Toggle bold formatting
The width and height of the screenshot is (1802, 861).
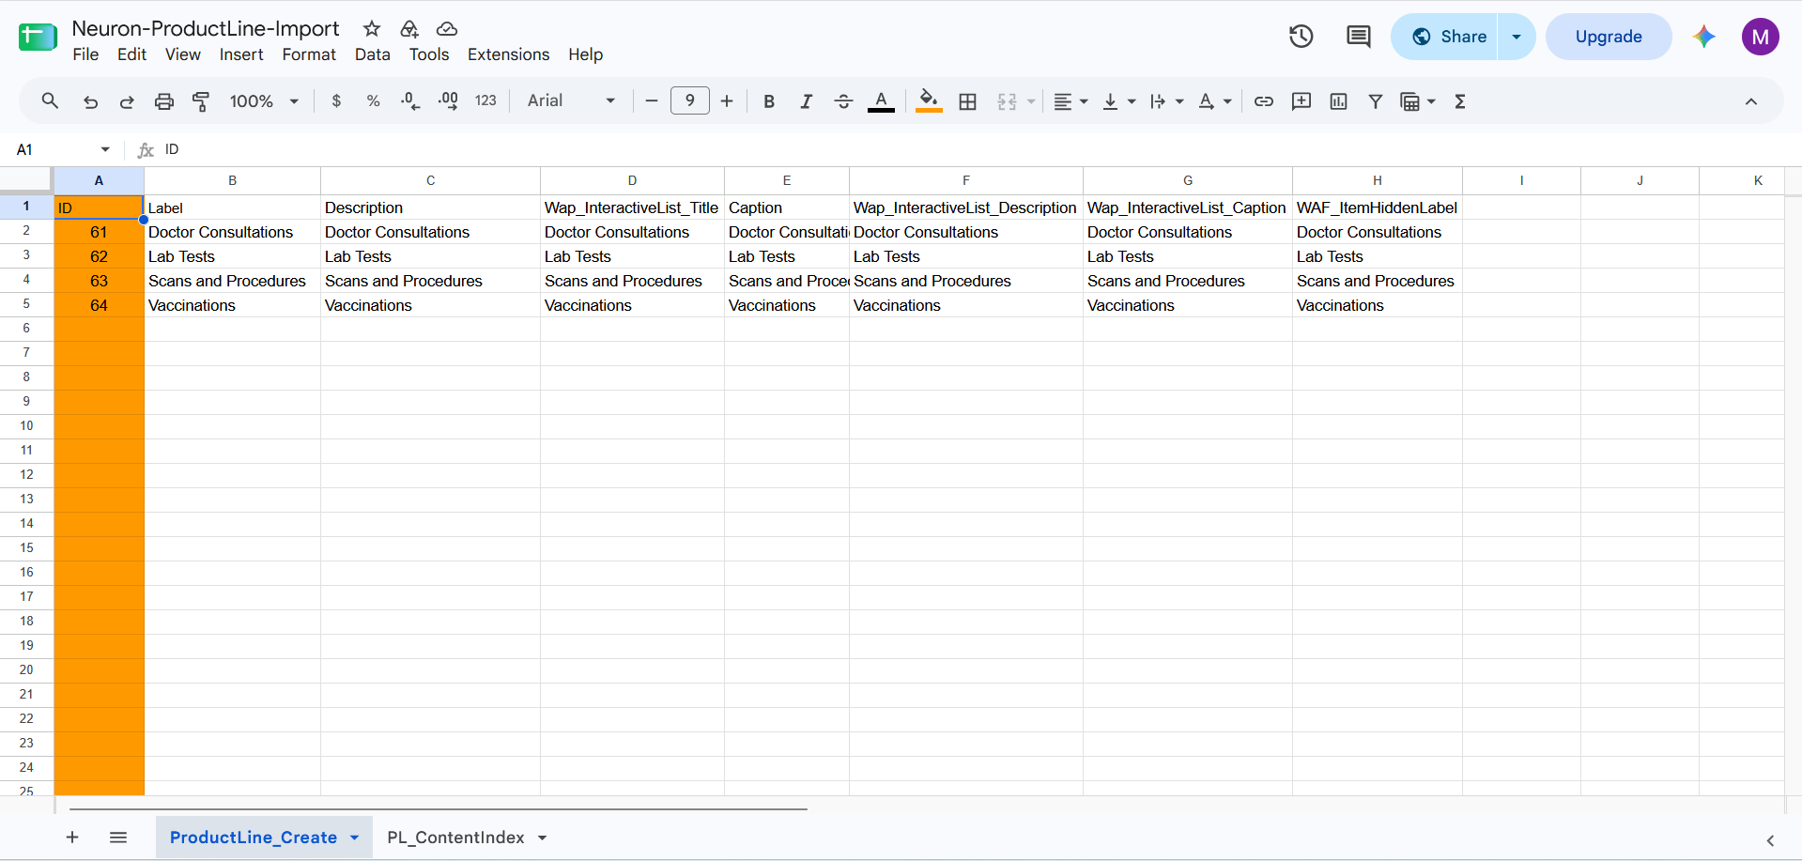[x=769, y=101]
